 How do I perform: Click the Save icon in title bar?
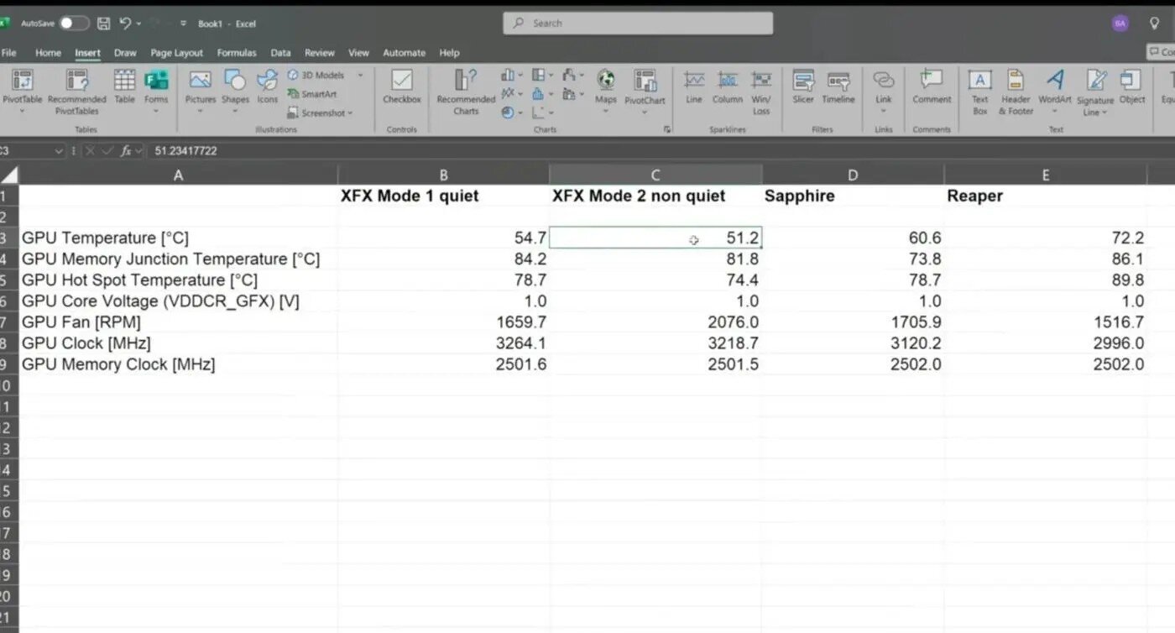[104, 24]
